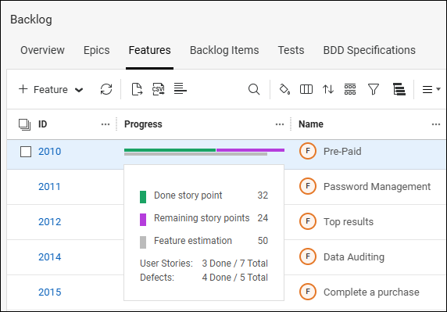Click the F icon beside Password Management
Viewport: 447px width, 312px height.
pyautogui.click(x=308, y=186)
